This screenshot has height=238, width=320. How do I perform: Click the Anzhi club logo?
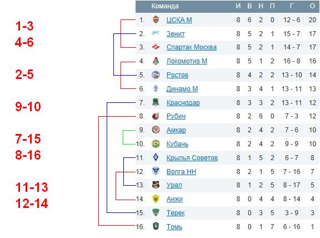tap(156, 199)
